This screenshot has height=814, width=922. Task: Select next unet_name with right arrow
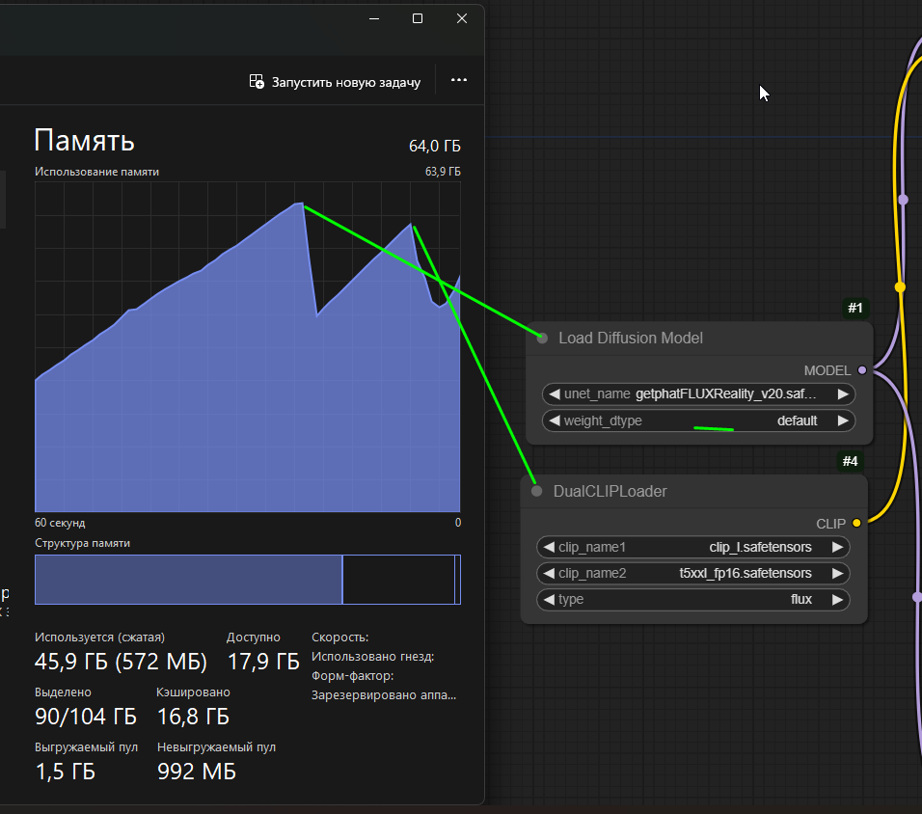click(843, 394)
